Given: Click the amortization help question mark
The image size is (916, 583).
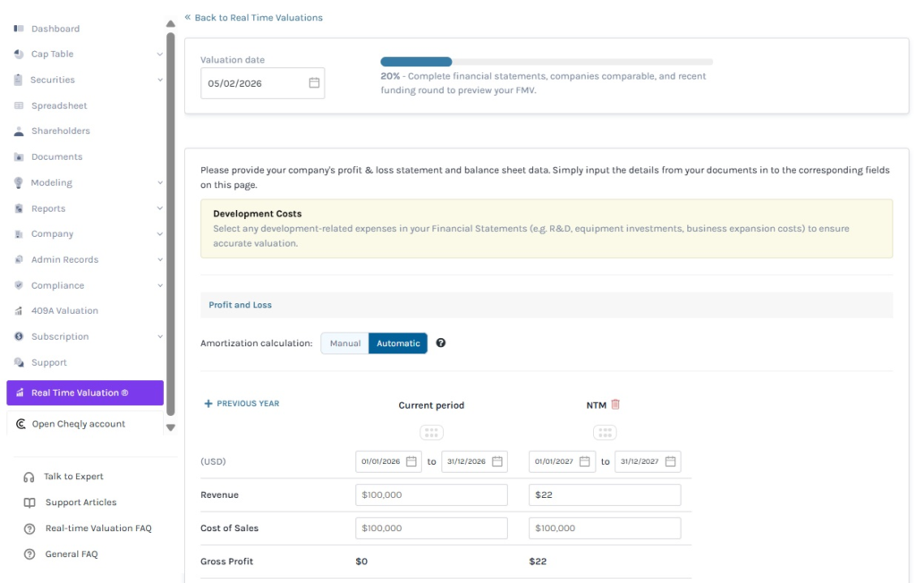Looking at the screenshot, I should pos(440,342).
